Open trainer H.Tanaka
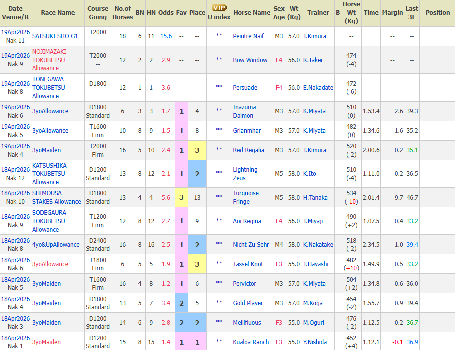The width and height of the screenshot is (455, 350). [315, 197]
